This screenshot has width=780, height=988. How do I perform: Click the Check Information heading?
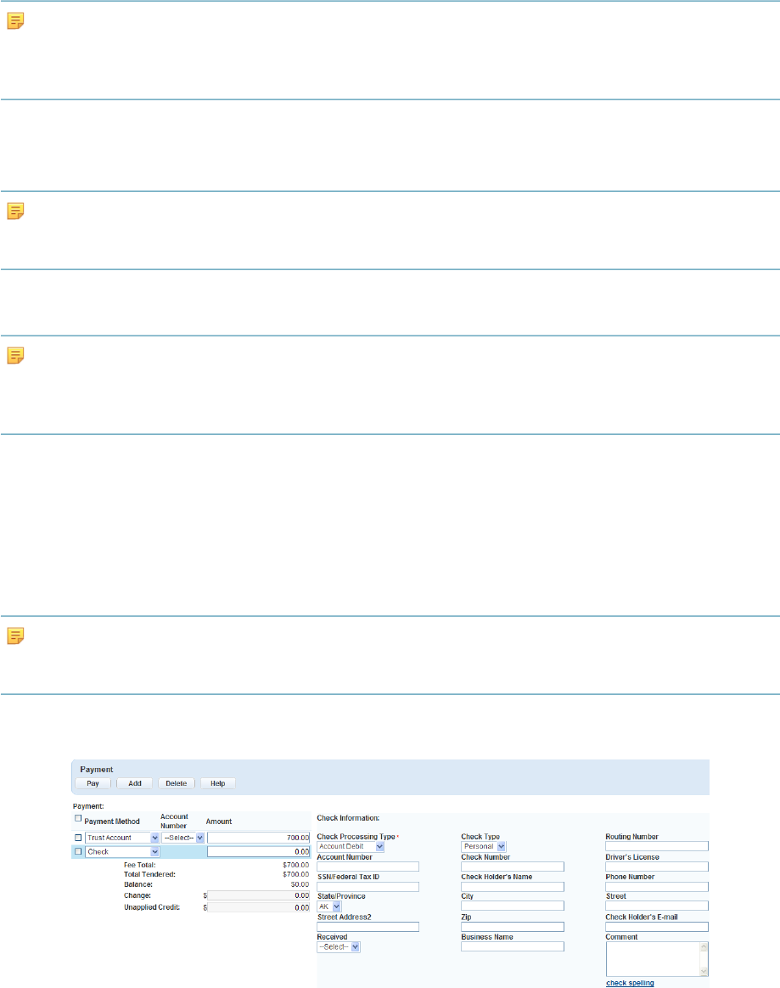(348, 818)
